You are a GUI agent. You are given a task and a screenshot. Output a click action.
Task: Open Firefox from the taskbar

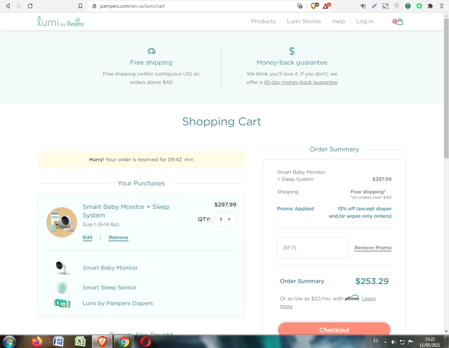click(37, 341)
